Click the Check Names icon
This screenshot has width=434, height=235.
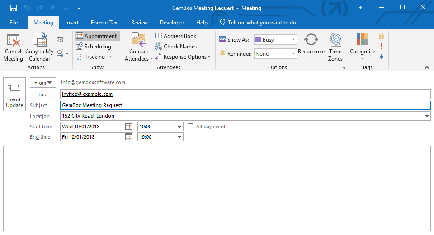click(x=159, y=47)
